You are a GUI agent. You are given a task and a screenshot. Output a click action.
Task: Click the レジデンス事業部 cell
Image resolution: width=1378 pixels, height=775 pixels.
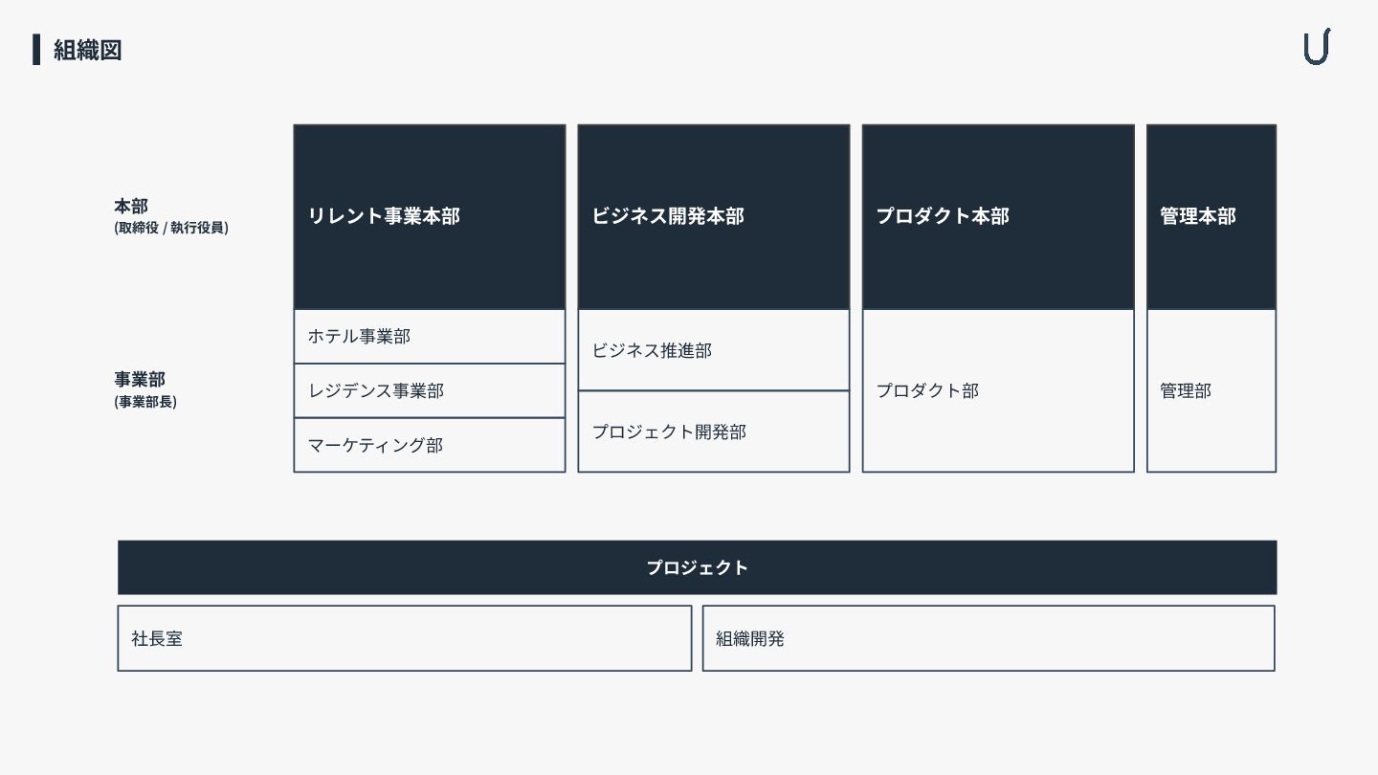(x=429, y=390)
